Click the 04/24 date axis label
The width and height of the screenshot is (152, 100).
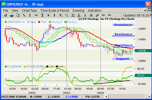(101, 93)
